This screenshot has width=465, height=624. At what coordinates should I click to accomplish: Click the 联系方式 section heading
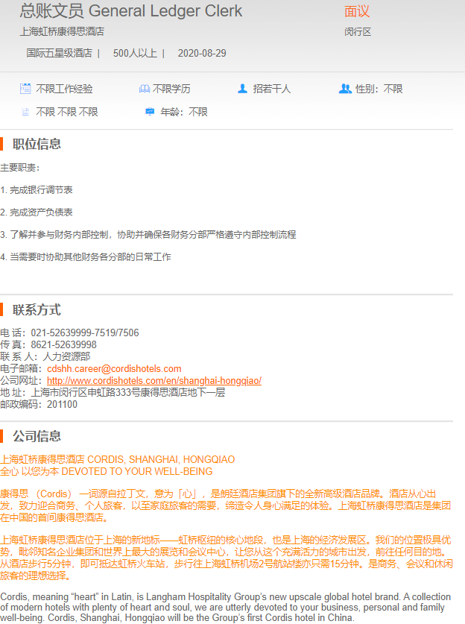(37, 309)
